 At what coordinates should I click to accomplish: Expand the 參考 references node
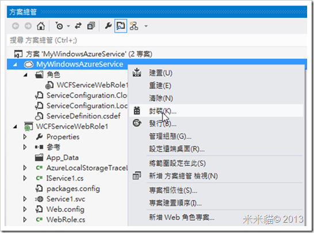(25, 147)
